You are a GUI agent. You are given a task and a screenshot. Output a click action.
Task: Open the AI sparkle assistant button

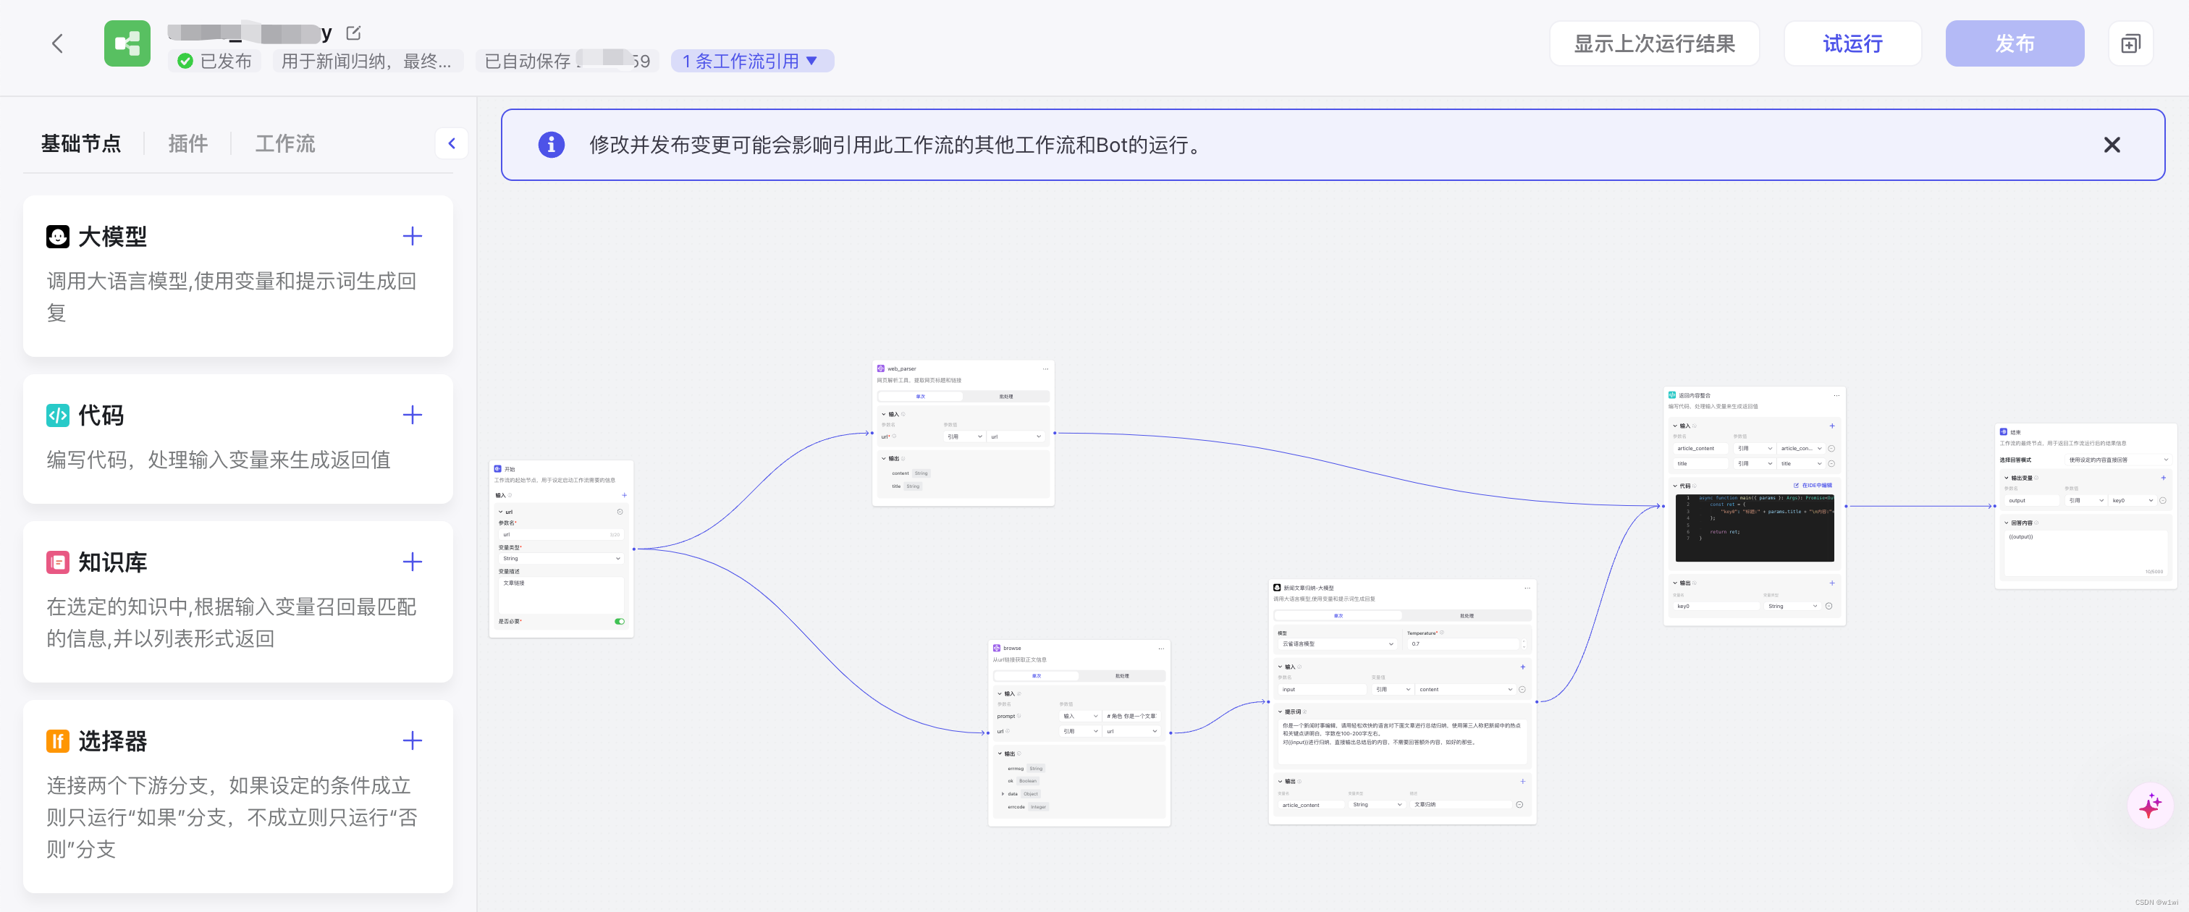coord(2150,805)
